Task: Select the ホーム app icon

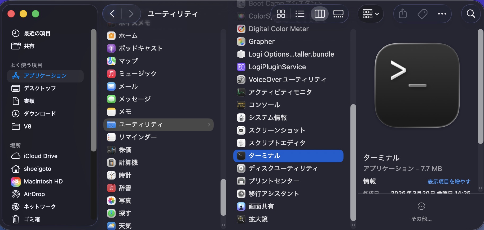Action: coord(111,35)
